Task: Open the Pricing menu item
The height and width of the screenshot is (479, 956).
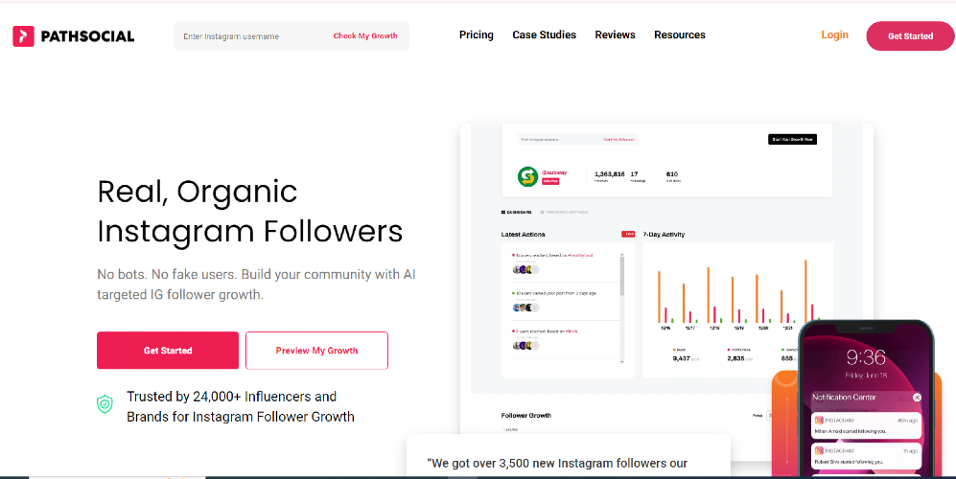Action: point(477,34)
